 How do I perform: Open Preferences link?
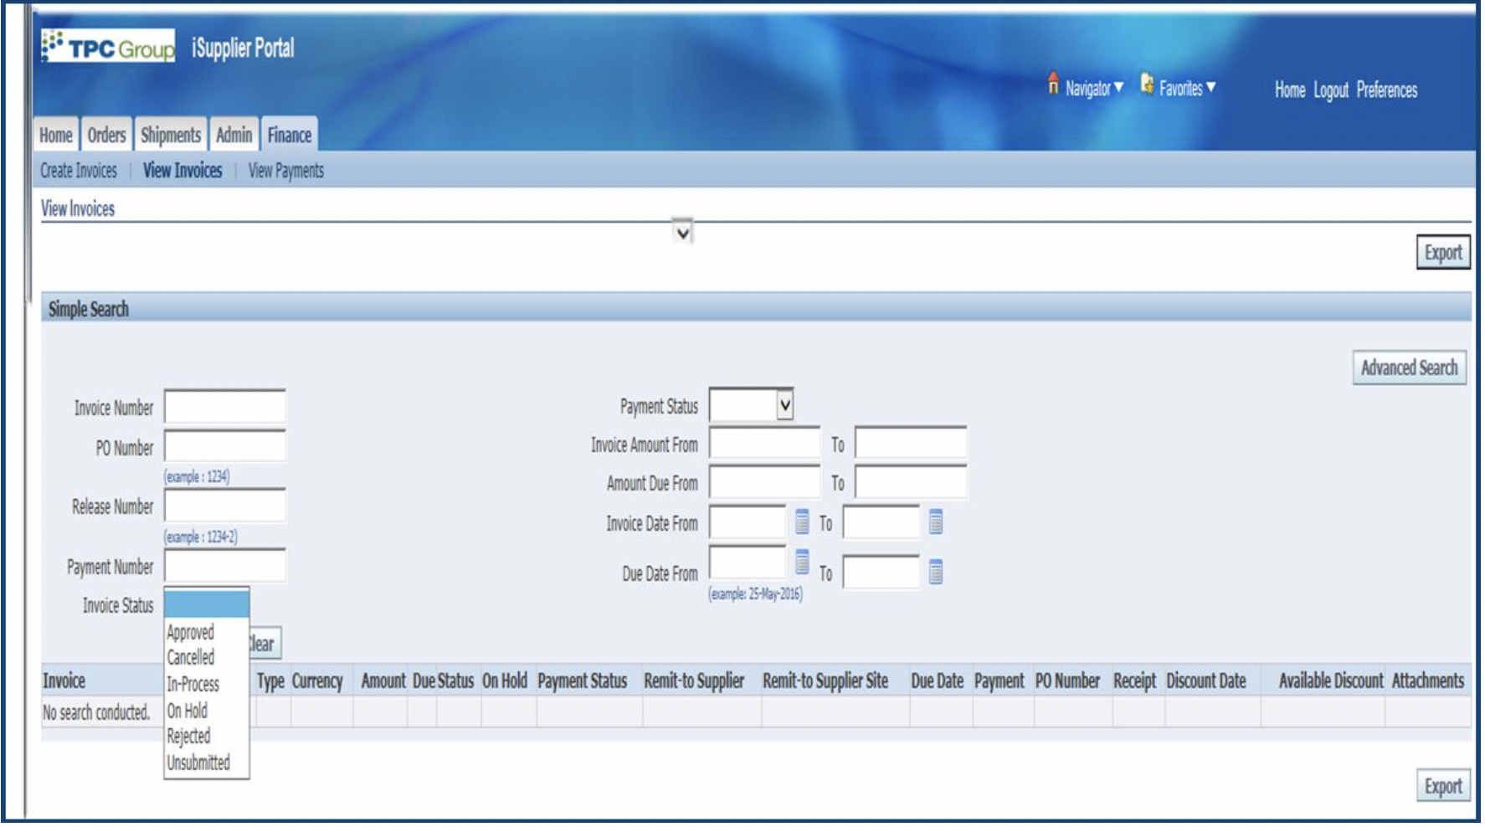click(x=1387, y=90)
